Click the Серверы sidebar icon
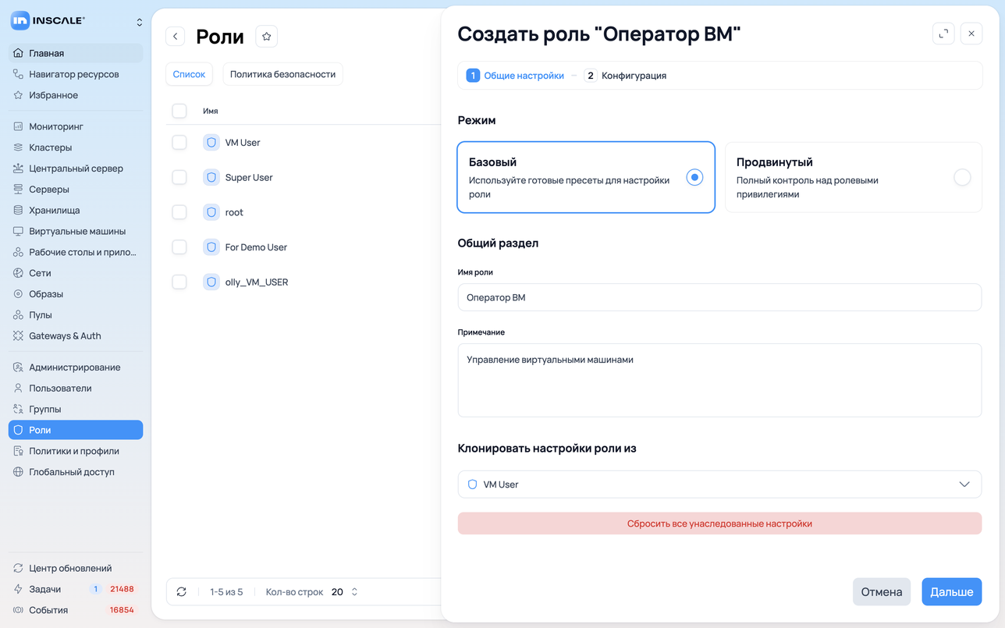1005x628 pixels. [x=19, y=190]
